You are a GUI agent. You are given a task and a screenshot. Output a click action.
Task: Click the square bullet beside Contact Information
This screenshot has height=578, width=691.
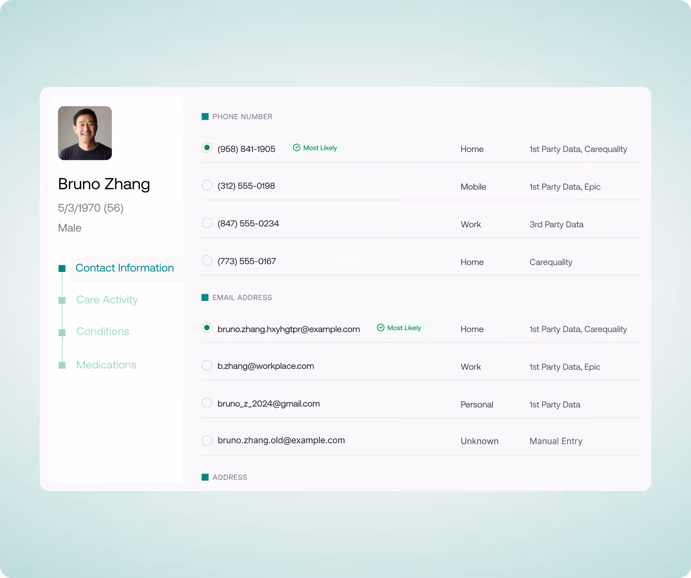(62, 268)
